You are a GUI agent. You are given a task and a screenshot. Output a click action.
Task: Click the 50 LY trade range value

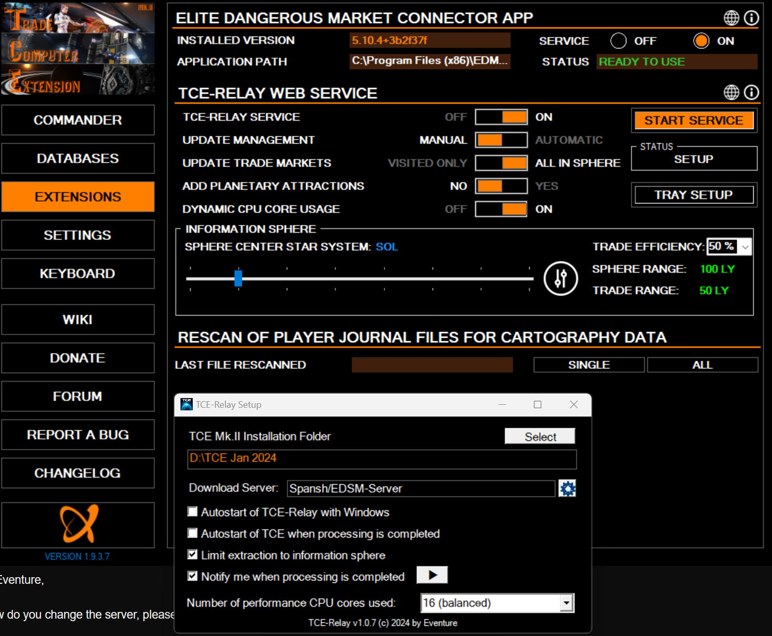tap(714, 290)
